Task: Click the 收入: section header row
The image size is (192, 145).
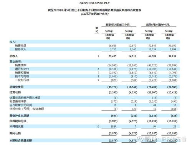Action: click(x=94, y=42)
